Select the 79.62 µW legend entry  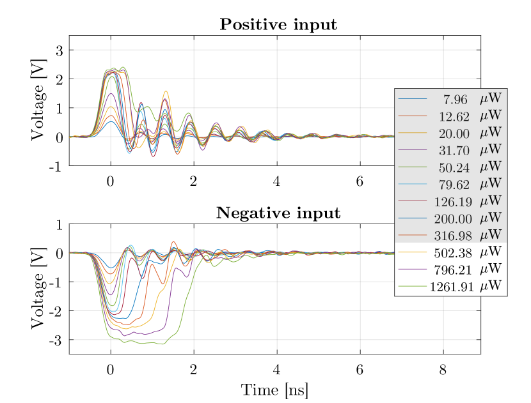[450, 184]
